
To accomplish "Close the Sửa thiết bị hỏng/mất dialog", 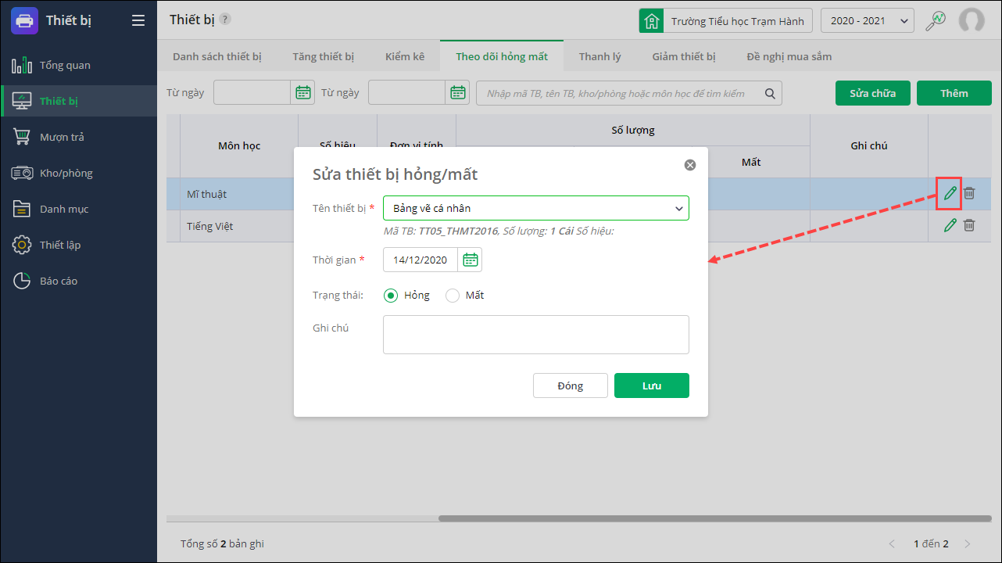I will pos(690,165).
